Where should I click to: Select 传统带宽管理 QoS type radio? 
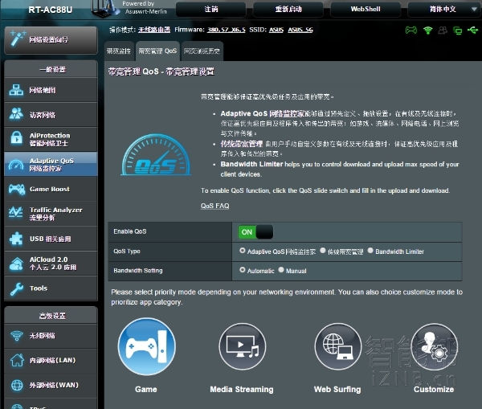322,251
